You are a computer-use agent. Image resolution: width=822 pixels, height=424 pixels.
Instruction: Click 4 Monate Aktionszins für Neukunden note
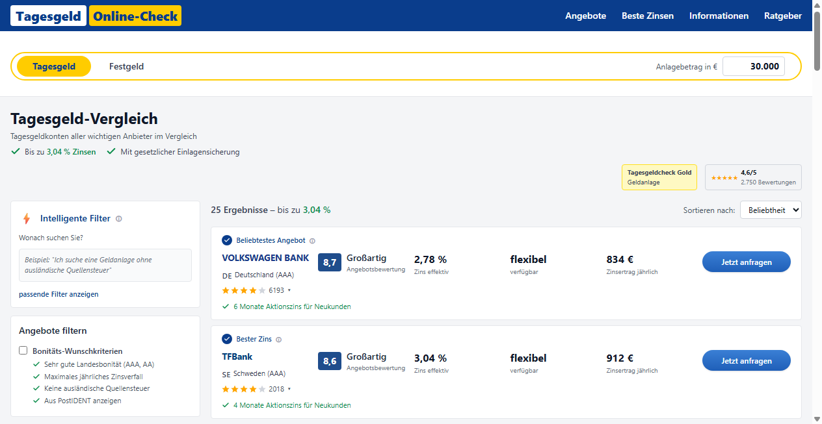click(x=292, y=405)
